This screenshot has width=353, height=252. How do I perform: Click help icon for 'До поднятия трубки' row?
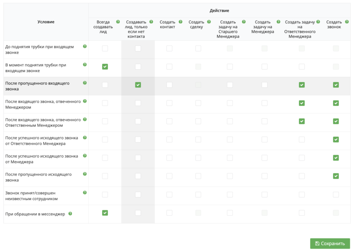(x=85, y=46)
